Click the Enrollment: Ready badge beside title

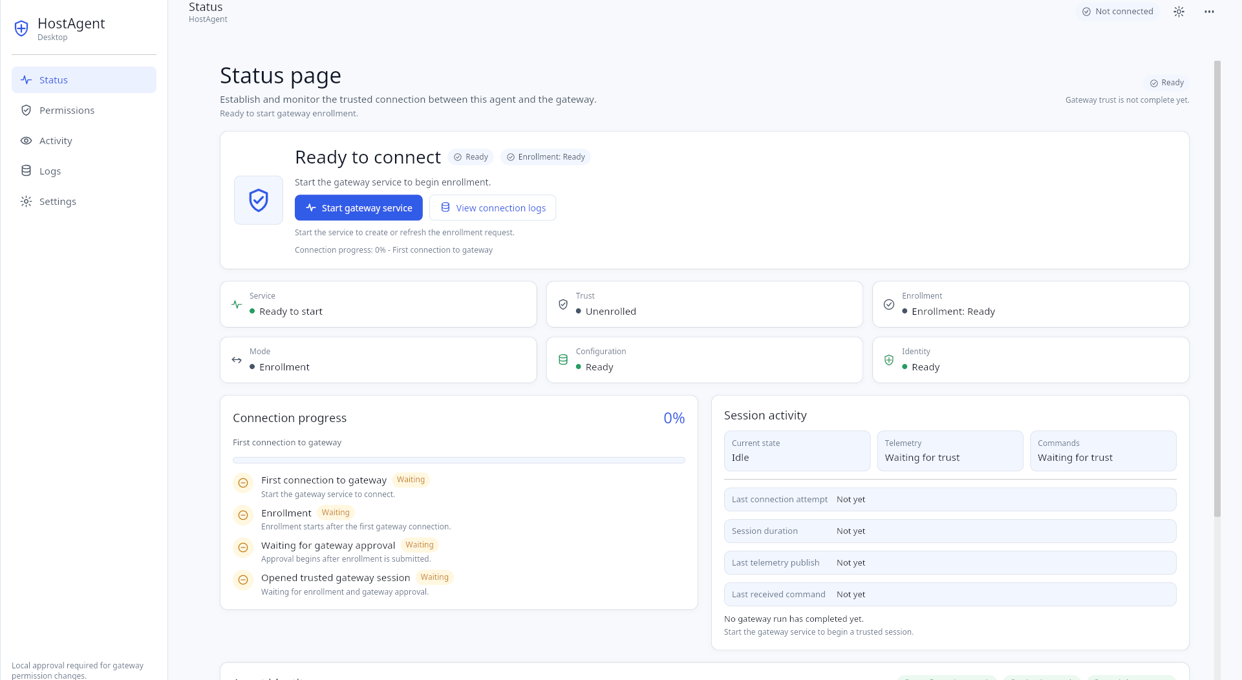tap(546, 157)
